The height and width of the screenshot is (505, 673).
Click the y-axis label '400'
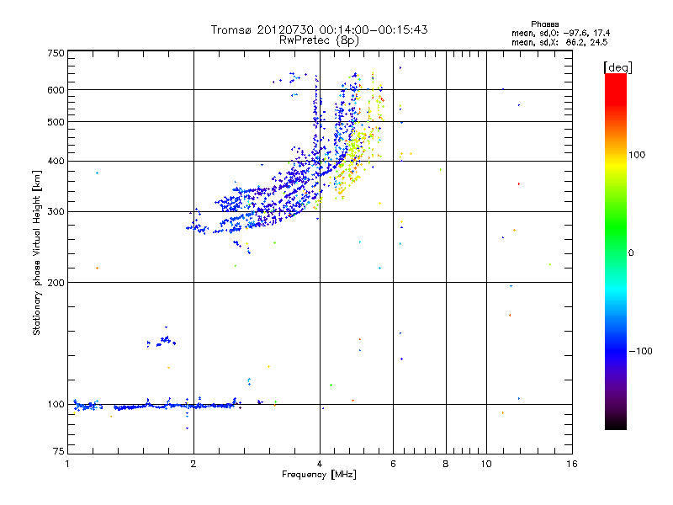pos(56,161)
